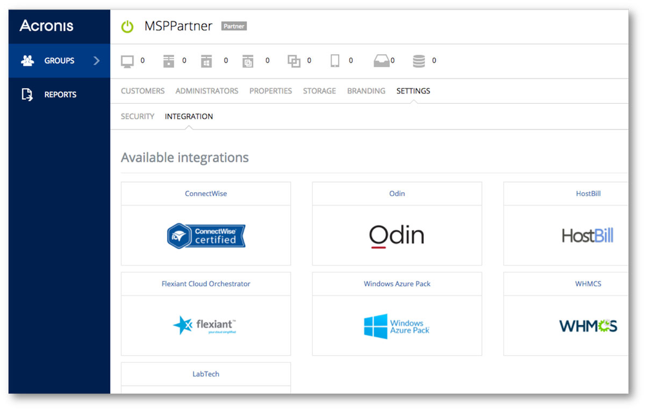
Task: Click the third server count icon
Action: 248,61
